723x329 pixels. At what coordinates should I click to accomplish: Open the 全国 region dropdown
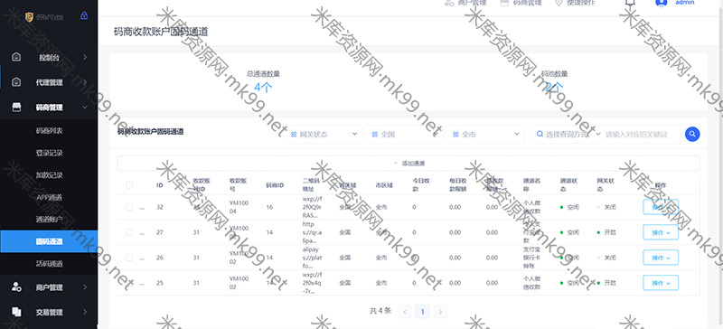click(x=403, y=135)
